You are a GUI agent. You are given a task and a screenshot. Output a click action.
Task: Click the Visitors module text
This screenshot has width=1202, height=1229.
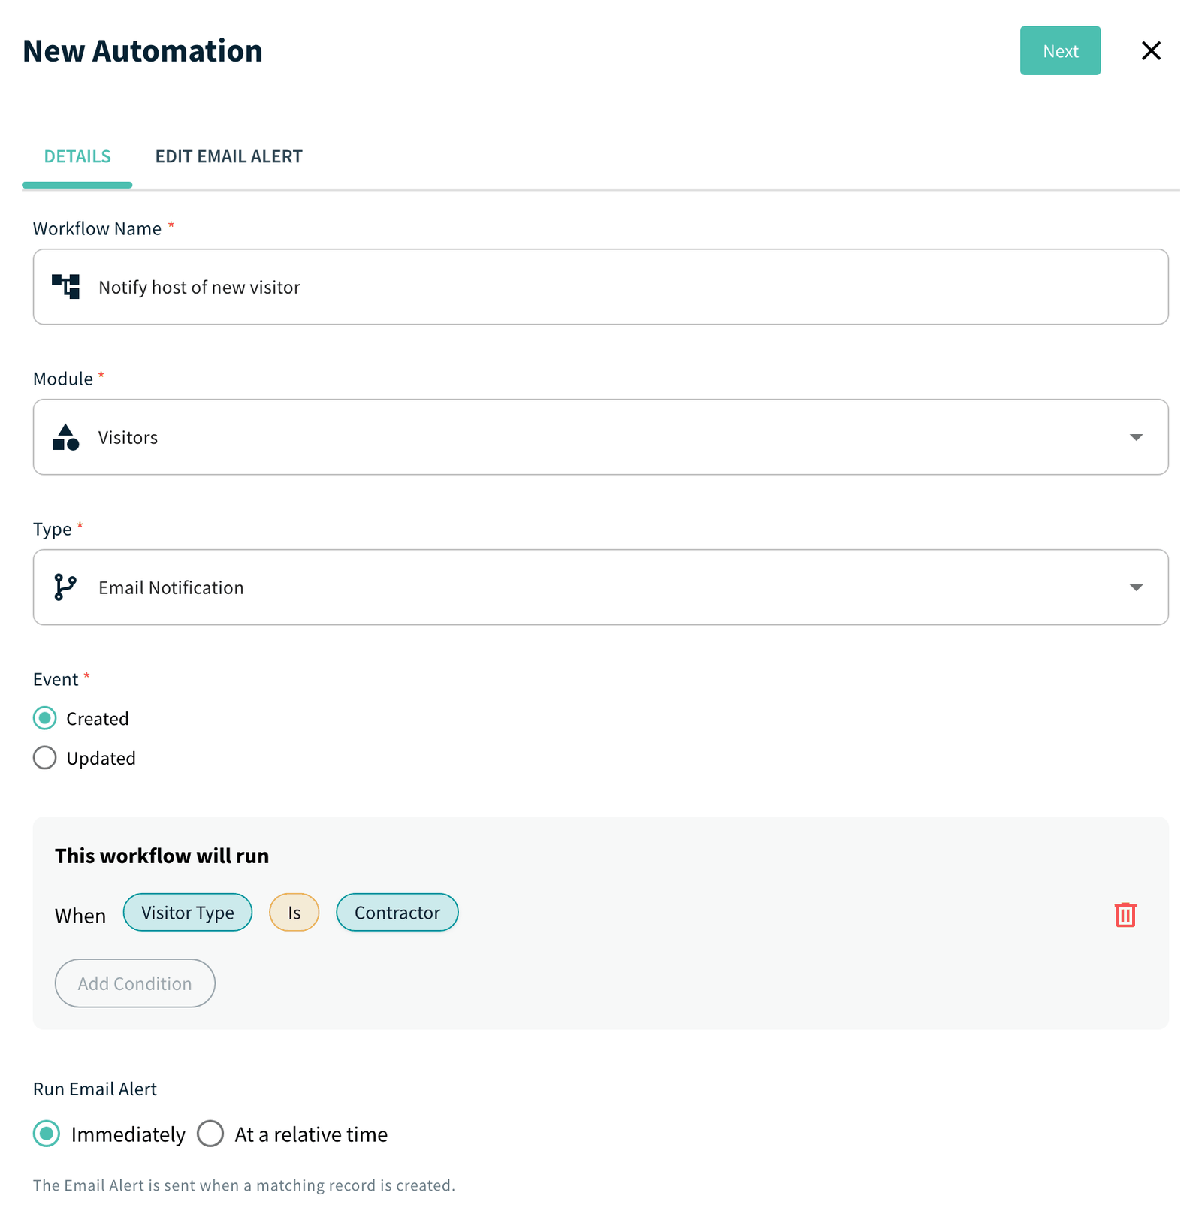point(128,437)
